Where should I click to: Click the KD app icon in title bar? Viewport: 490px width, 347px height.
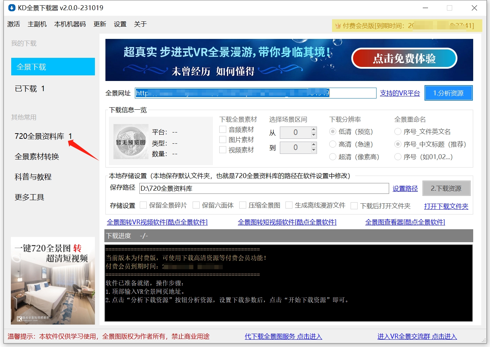(x=12, y=8)
